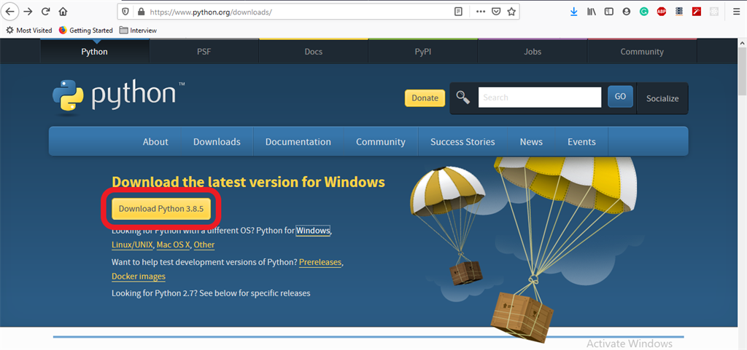Open the browser home page icon

tap(63, 12)
